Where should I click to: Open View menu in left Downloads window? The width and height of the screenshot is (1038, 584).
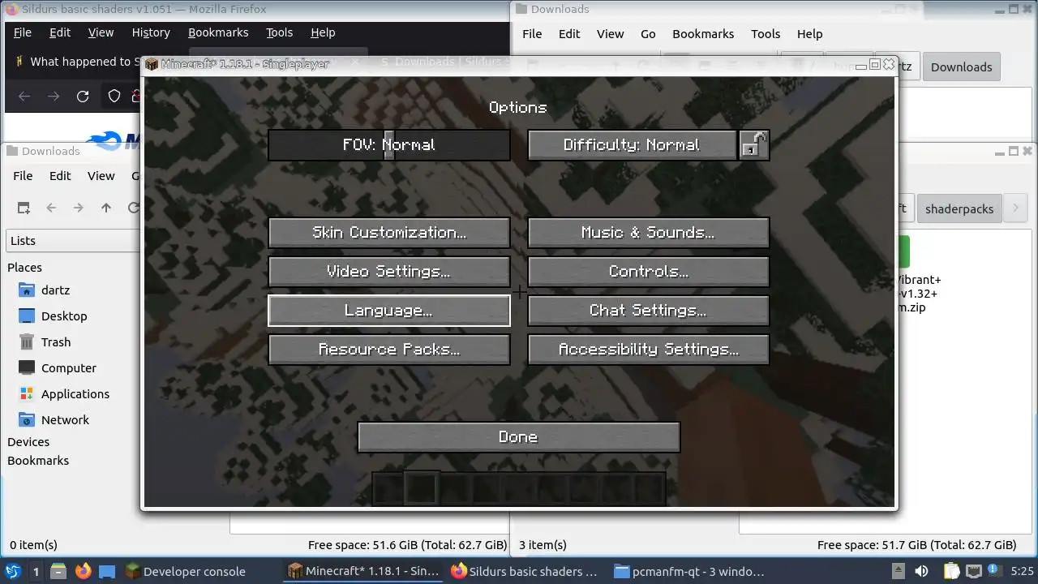click(101, 176)
